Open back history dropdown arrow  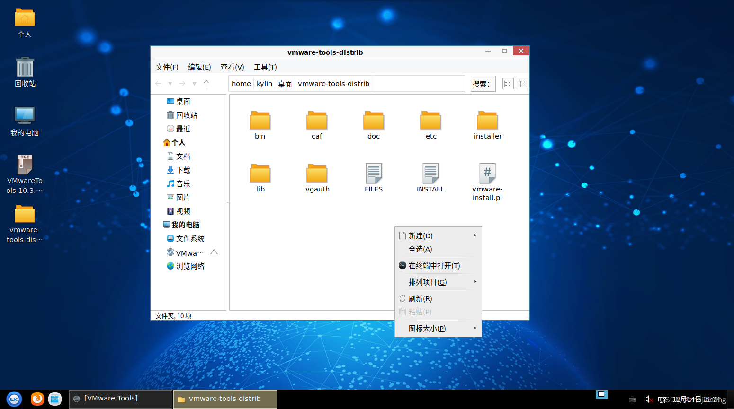point(170,84)
